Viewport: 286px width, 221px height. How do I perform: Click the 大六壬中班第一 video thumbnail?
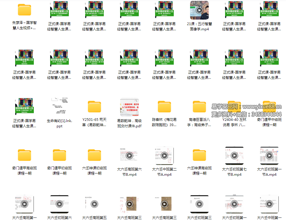pos(269,204)
